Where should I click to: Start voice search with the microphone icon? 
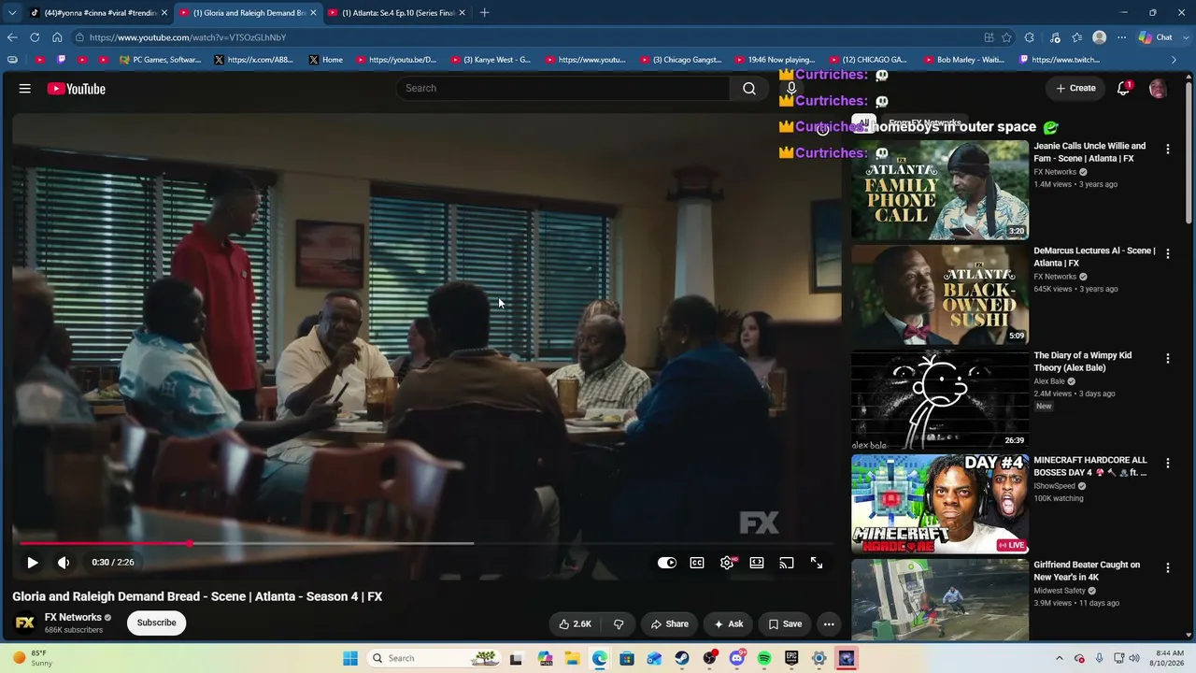(791, 88)
